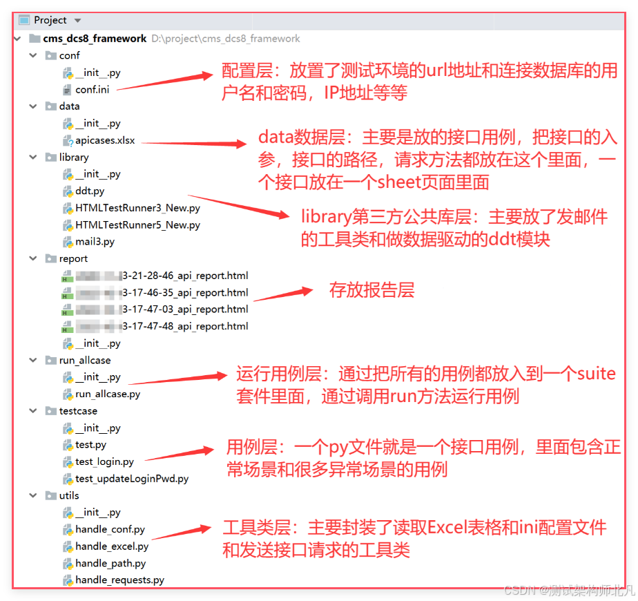Click the 3-21-28-46_api_report.html file icon
The width and height of the screenshot is (638, 601).
coord(67,276)
